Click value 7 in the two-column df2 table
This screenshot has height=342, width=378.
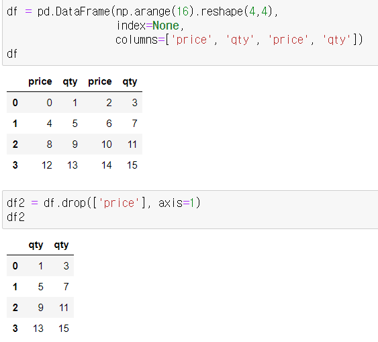pyautogui.click(x=66, y=287)
